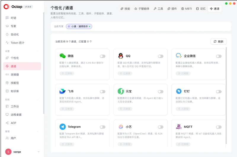Click the Telegram card title text
Image resolution: width=237 pixels, height=157 pixels.
74,127
